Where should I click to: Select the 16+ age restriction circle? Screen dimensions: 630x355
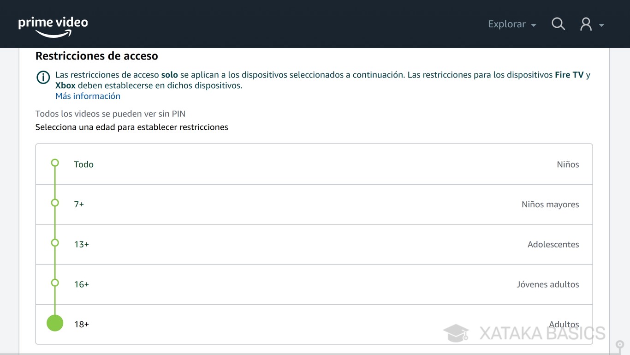pos(55,283)
